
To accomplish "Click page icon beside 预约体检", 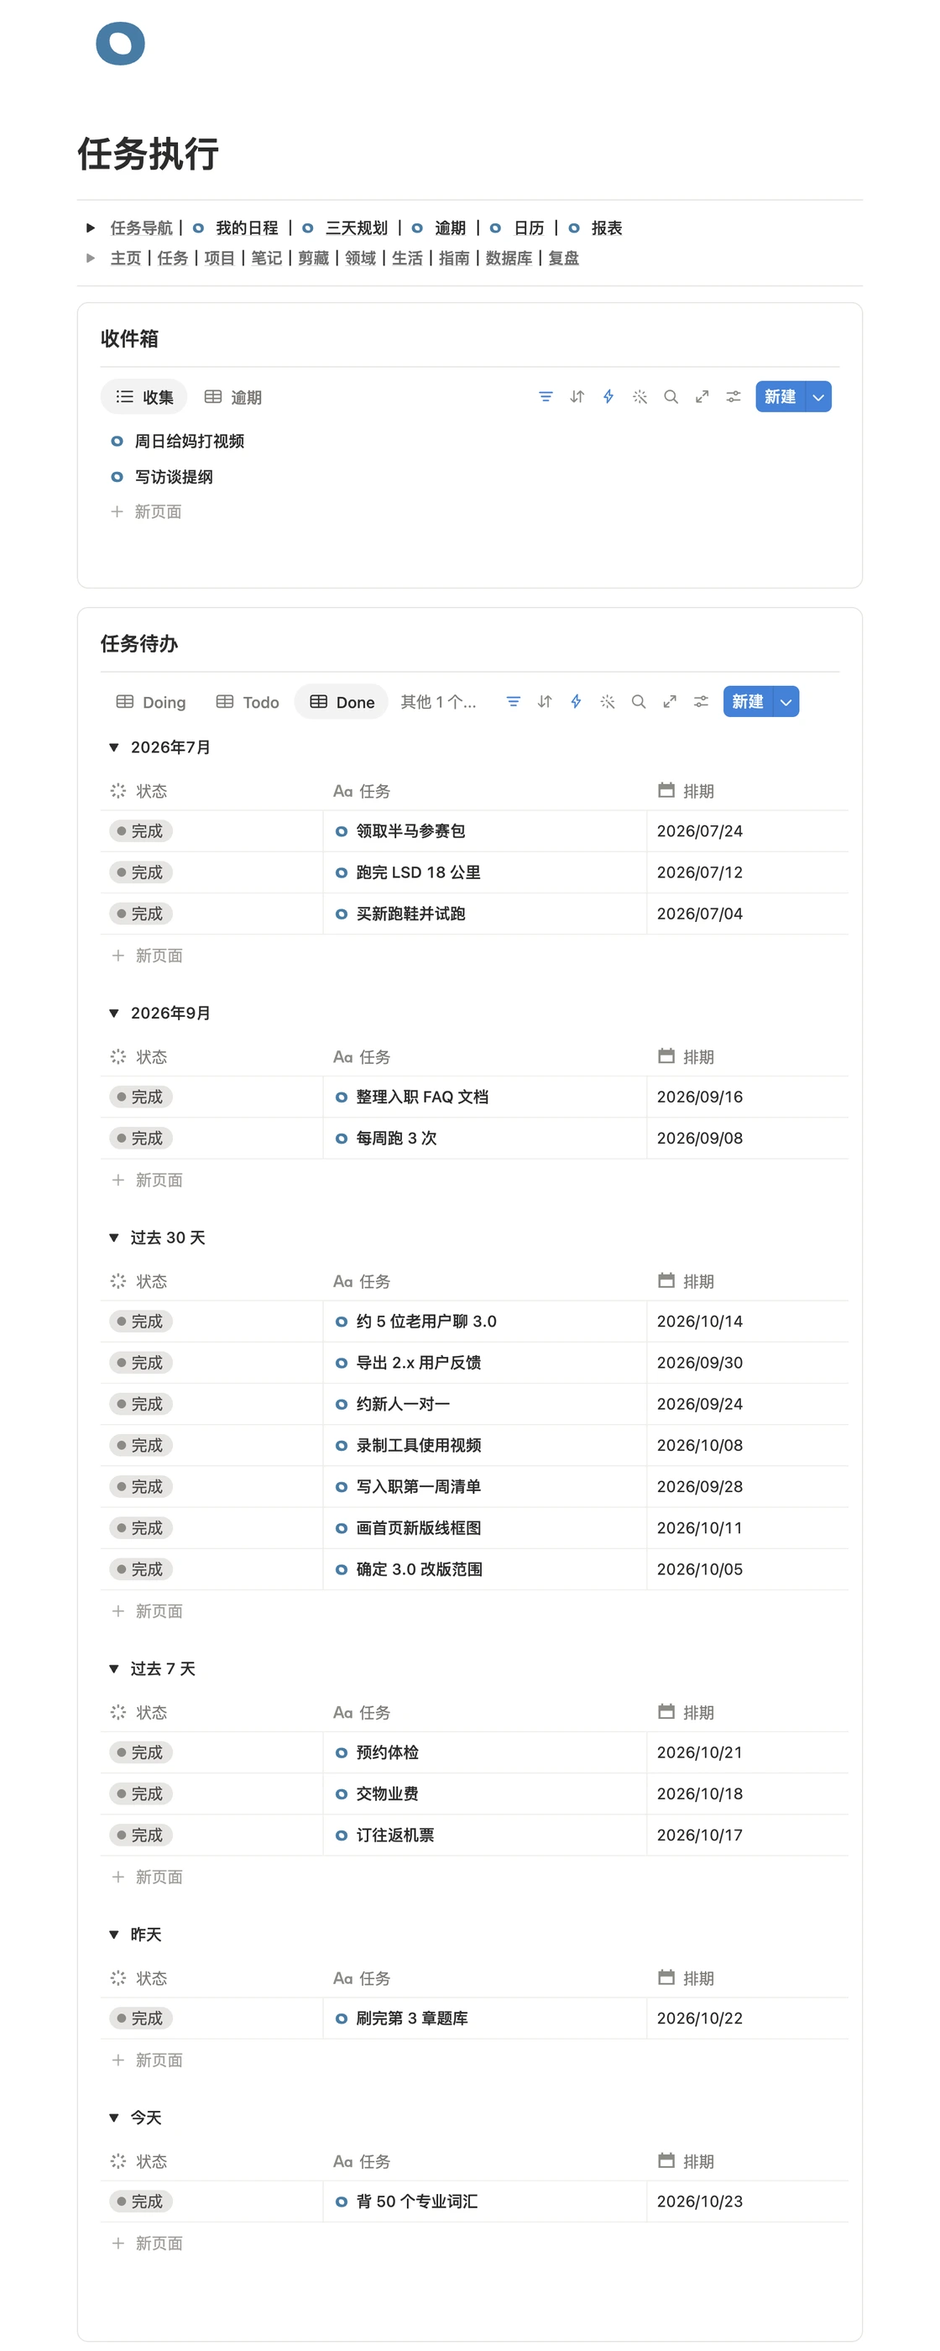I will point(342,1751).
